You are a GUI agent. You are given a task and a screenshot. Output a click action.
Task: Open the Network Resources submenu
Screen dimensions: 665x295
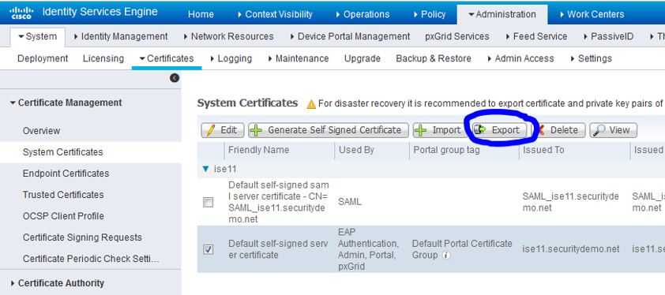228,37
